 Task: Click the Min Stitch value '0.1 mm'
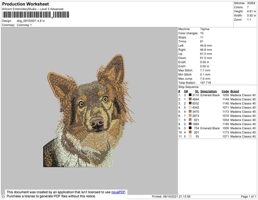(x=205, y=75)
